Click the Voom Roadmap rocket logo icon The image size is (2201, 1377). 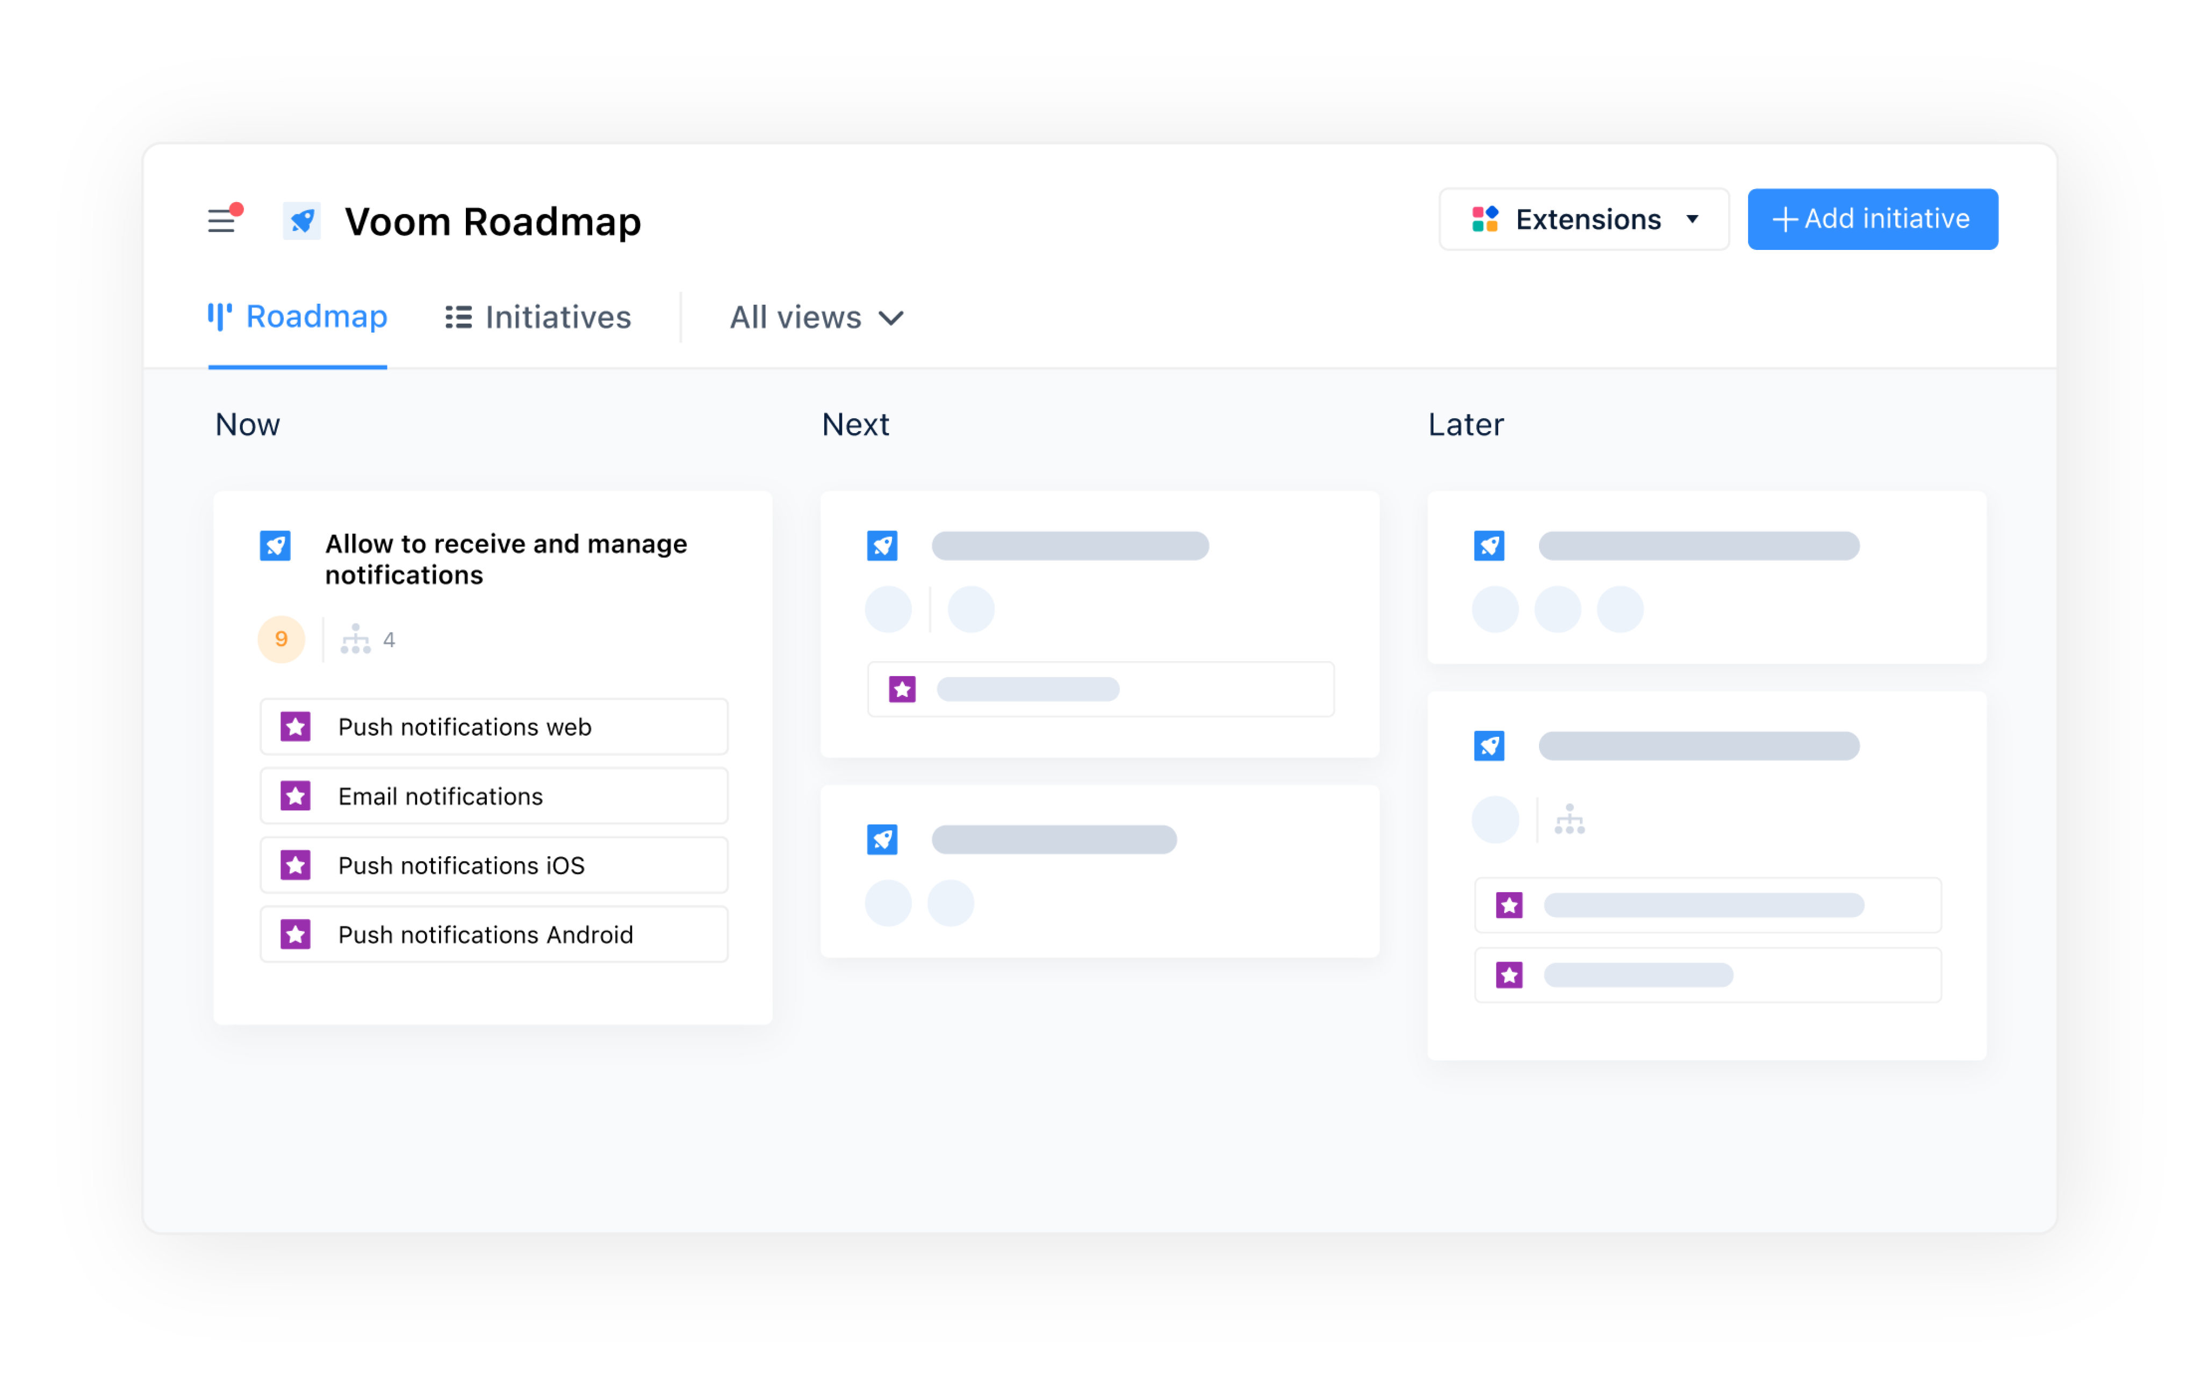pyautogui.click(x=301, y=220)
